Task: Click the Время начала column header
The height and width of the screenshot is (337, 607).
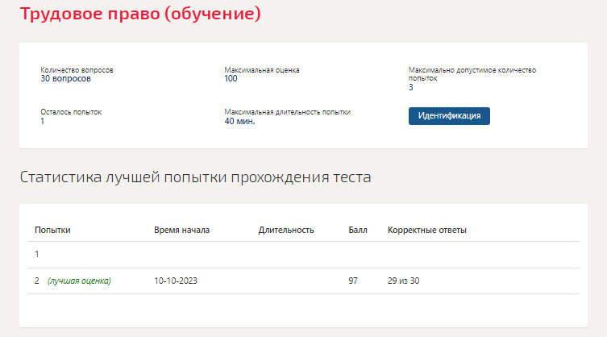Action: (181, 231)
